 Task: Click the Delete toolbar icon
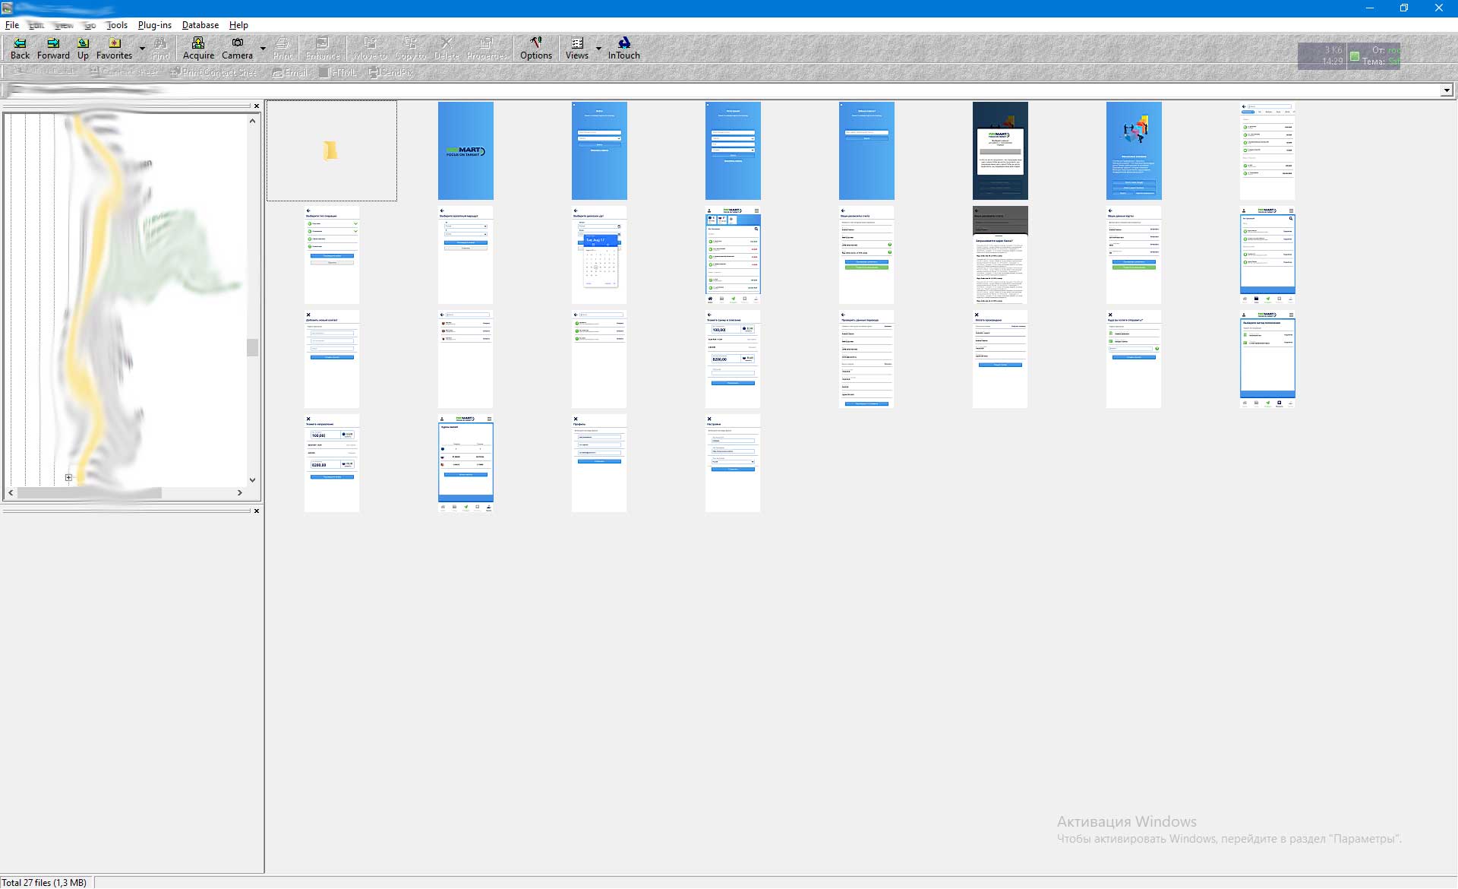tap(447, 48)
